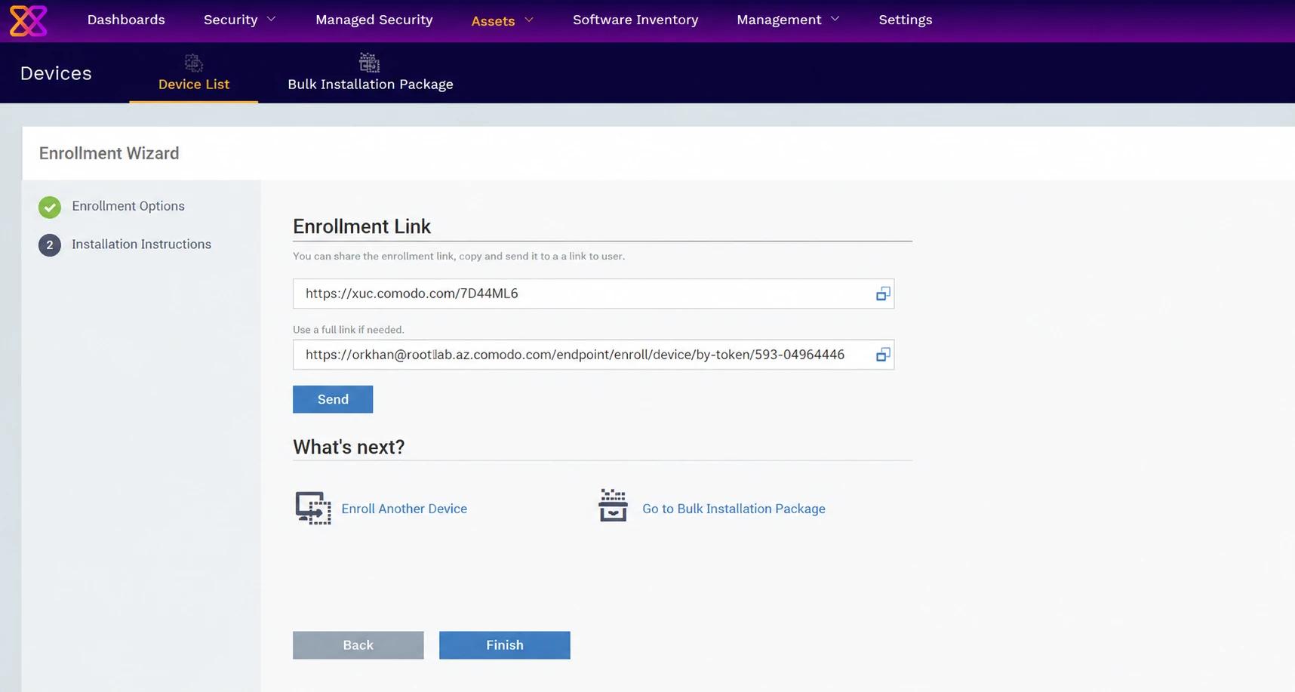This screenshot has height=692, width=1295.
Task: Open the Settings menu item
Action: (x=906, y=20)
